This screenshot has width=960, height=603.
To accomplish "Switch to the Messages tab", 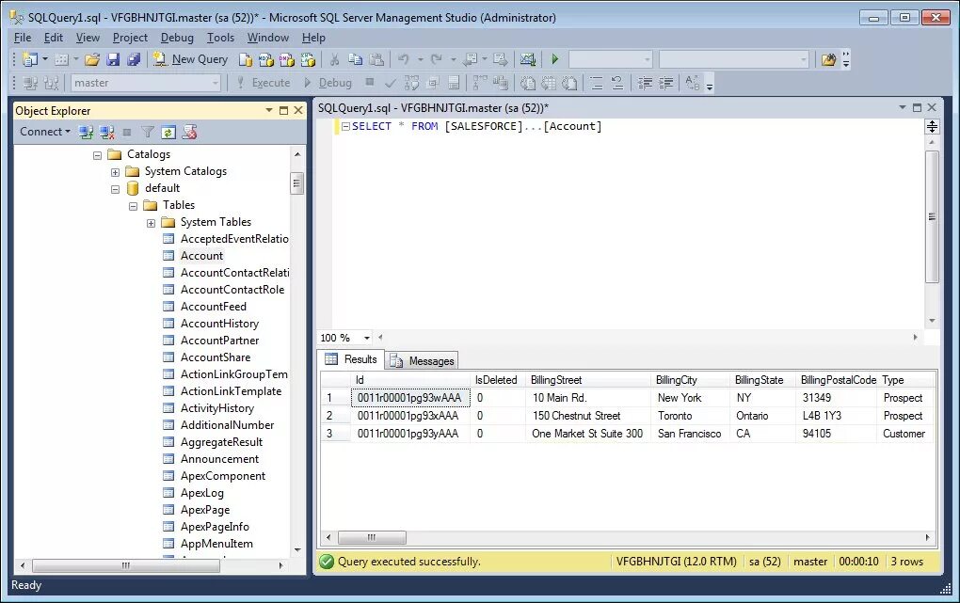I will pos(424,361).
